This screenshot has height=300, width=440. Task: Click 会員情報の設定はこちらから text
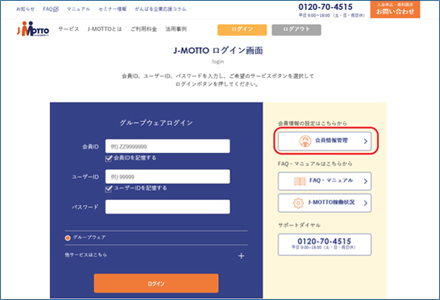point(313,123)
